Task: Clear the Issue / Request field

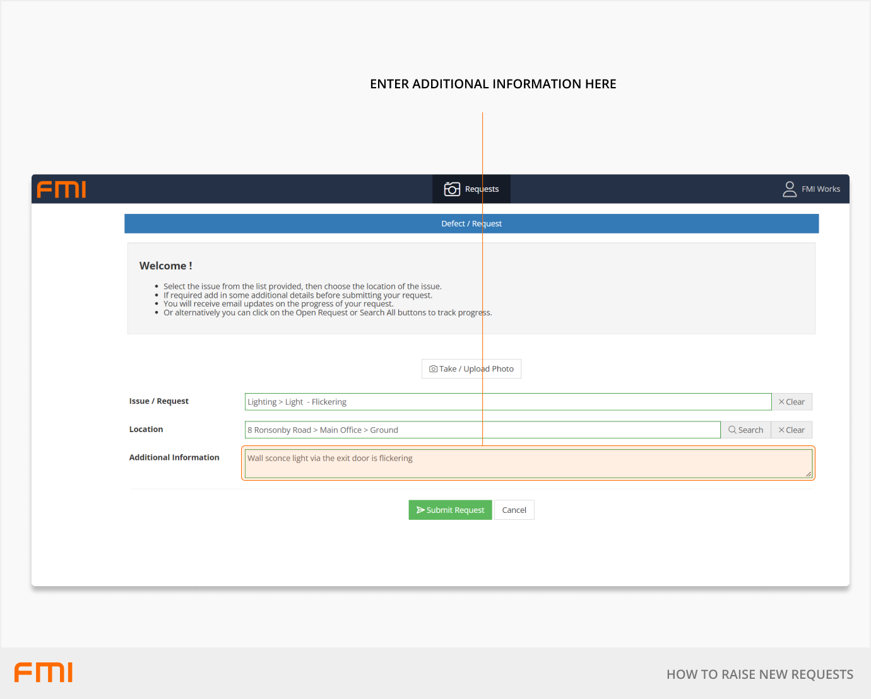Action: (791, 402)
